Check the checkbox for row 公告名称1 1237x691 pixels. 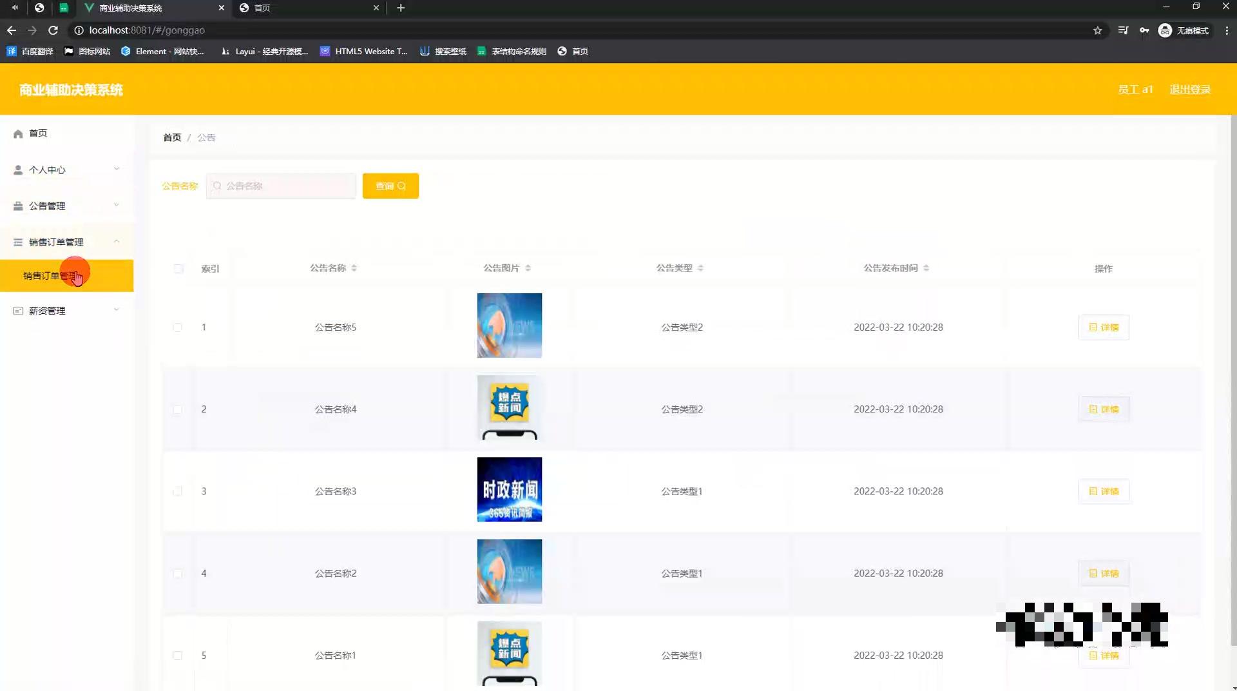(177, 656)
